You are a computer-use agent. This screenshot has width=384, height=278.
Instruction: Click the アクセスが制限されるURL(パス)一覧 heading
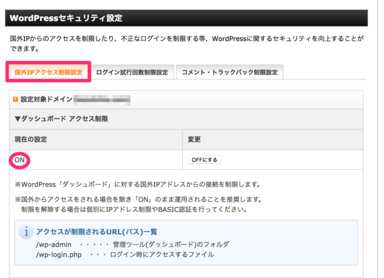97,232
